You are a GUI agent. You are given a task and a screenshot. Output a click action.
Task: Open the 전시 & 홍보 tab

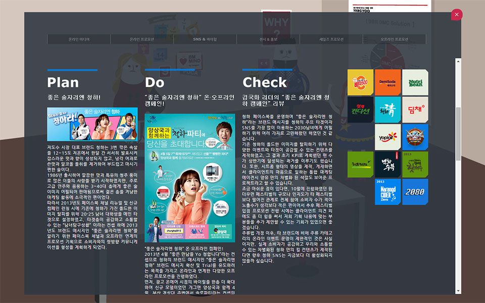pyautogui.click(x=268, y=39)
